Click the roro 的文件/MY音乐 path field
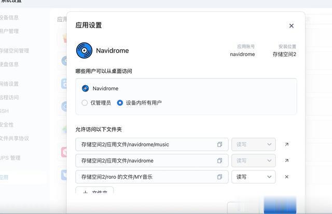Screen dimensions: 332x214 152,177
